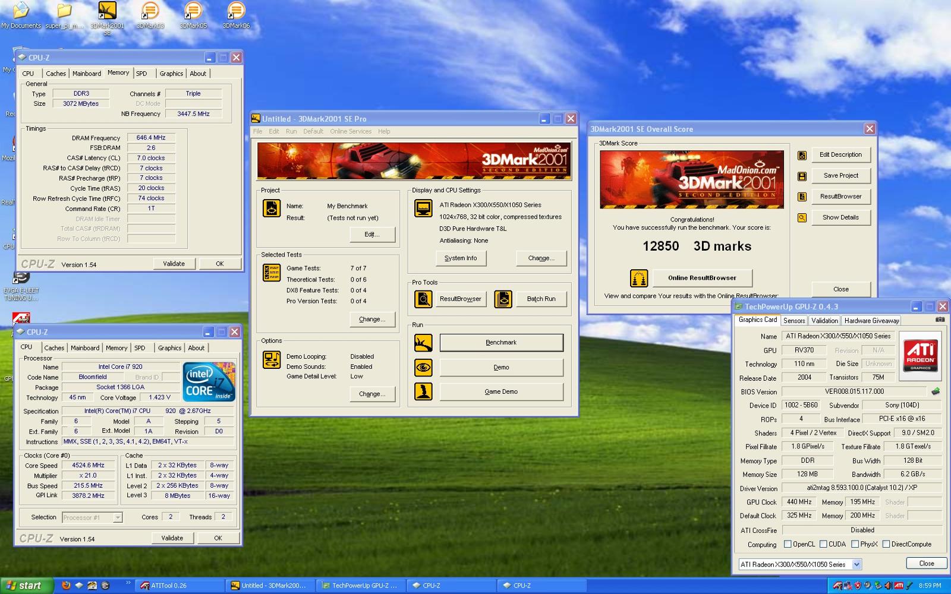This screenshot has width=951, height=594.
Task: Open the Hardware Giveaway tab in GPU-Z
Action: pos(872,321)
